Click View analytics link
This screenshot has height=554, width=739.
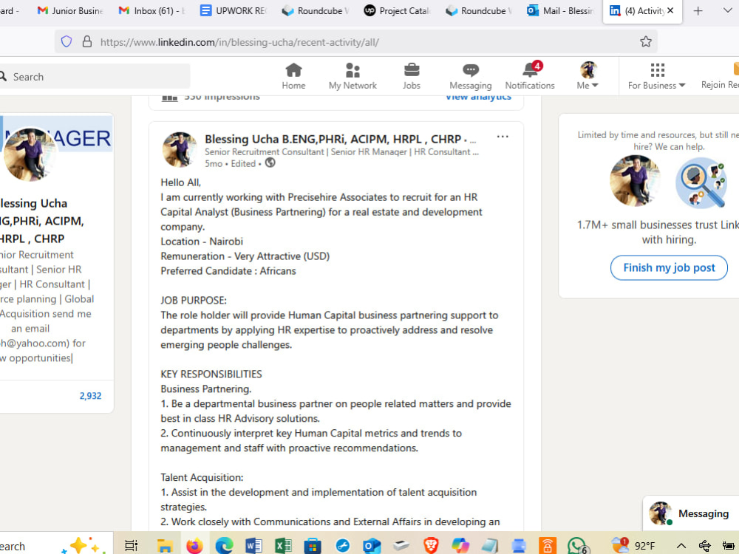pyautogui.click(x=478, y=97)
